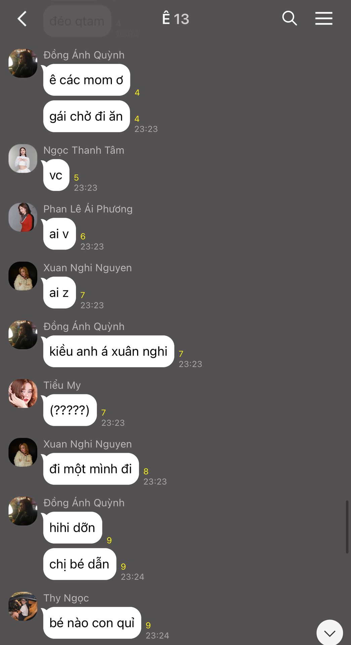Tap the back arrow icon
This screenshot has width=351, height=645.
click(x=22, y=19)
